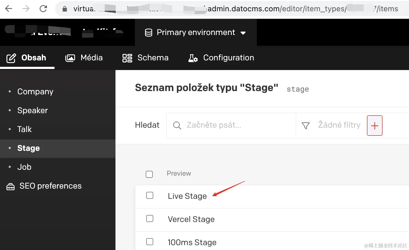Click the filter funnel icon
This screenshot has width=409, height=250.
point(305,126)
